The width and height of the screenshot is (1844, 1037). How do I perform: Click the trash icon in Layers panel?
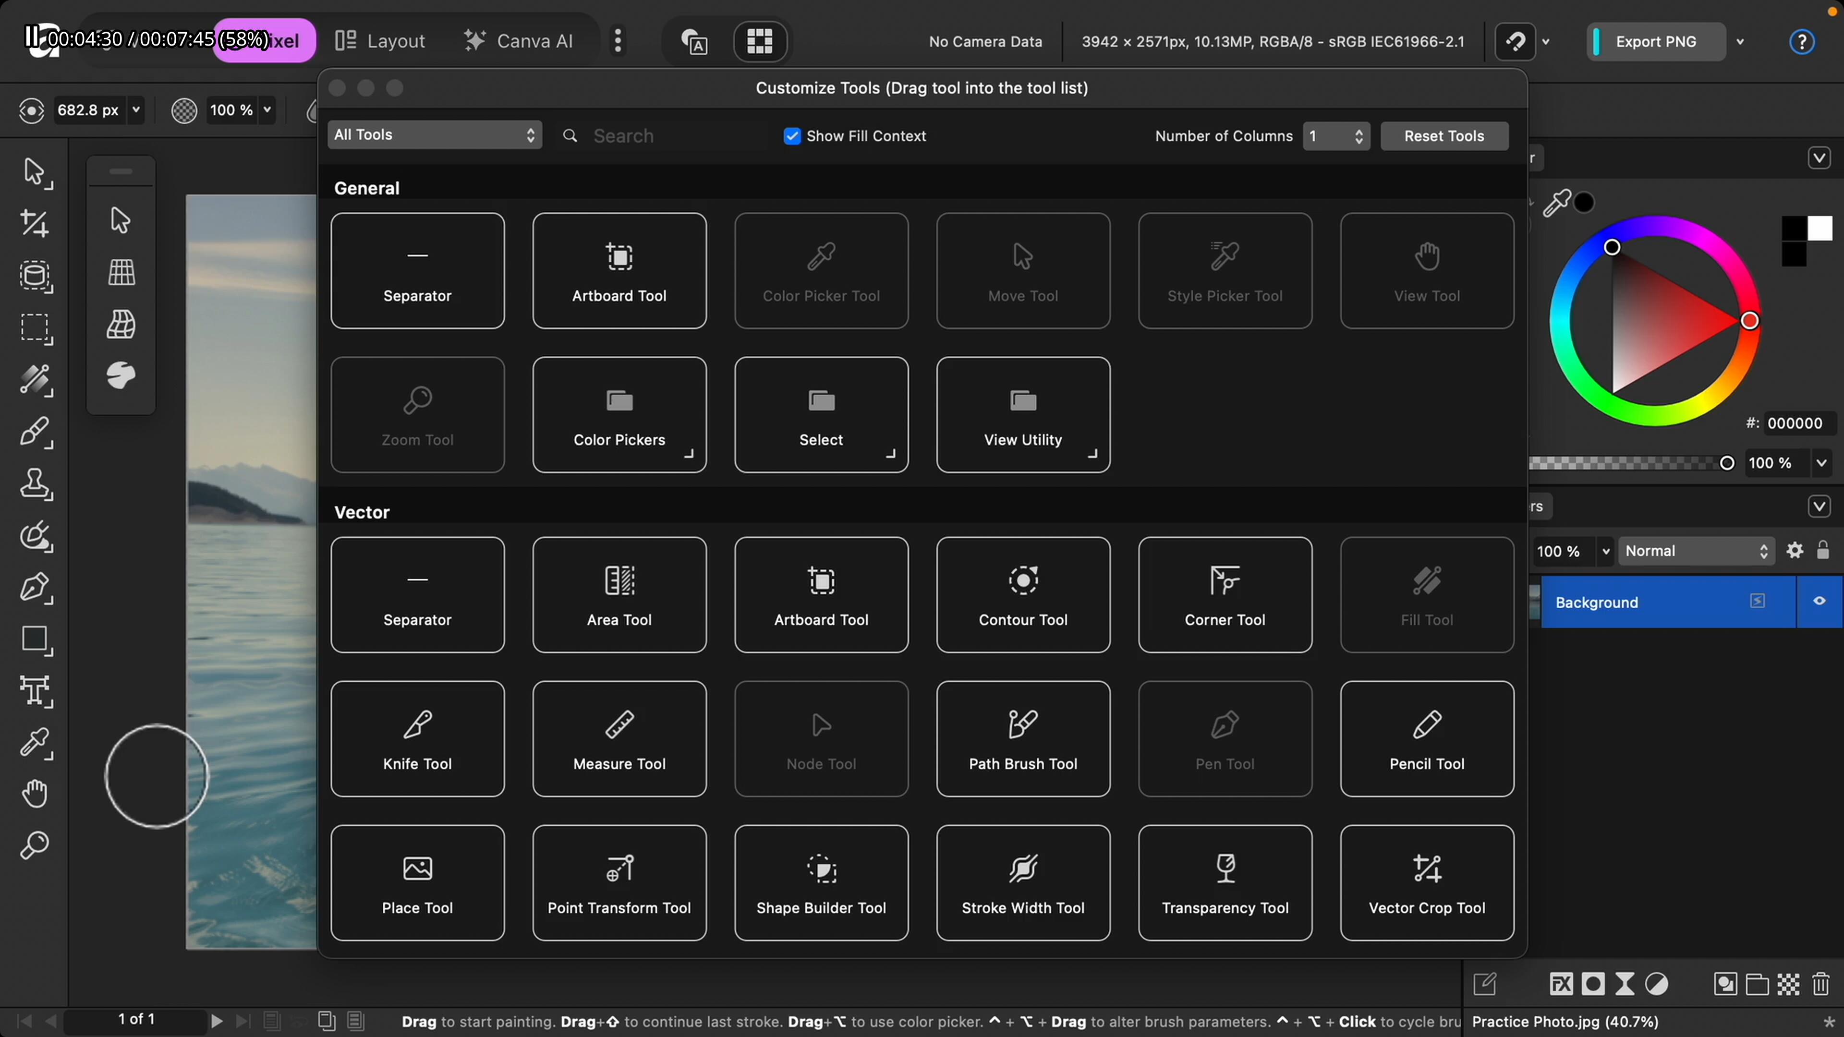[1821, 984]
